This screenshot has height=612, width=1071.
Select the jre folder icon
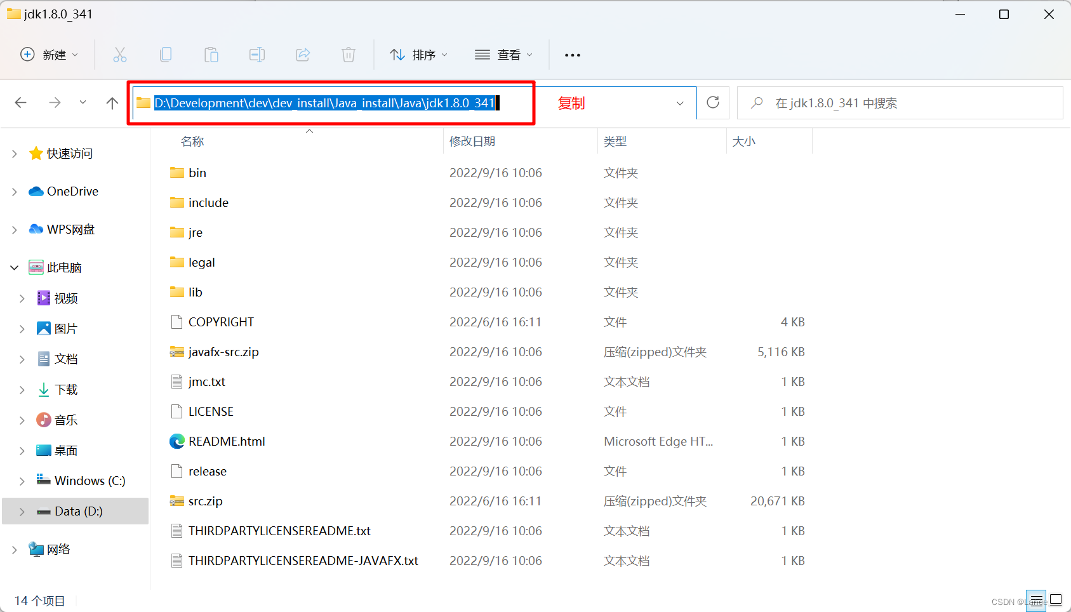(177, 232)
